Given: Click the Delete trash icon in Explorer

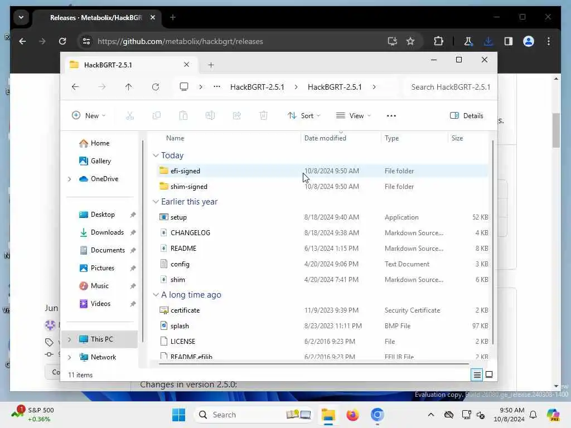Looking at the screenshot, I should tap(264, 116).
